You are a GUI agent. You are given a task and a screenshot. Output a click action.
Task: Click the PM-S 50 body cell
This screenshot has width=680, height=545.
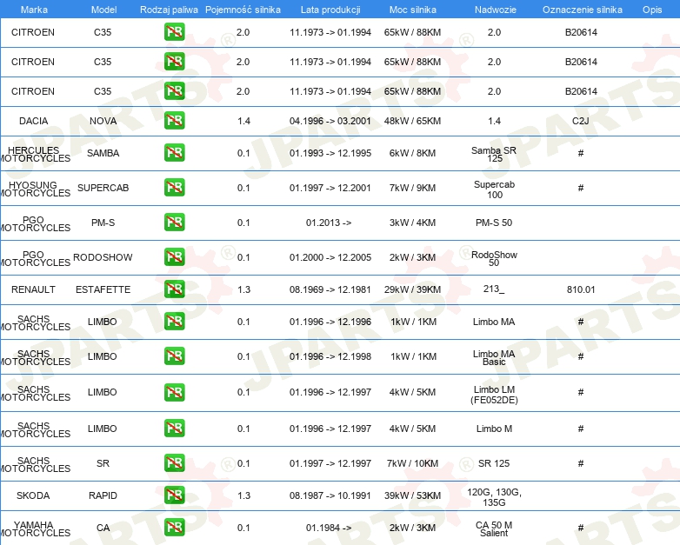click(494, 223)
